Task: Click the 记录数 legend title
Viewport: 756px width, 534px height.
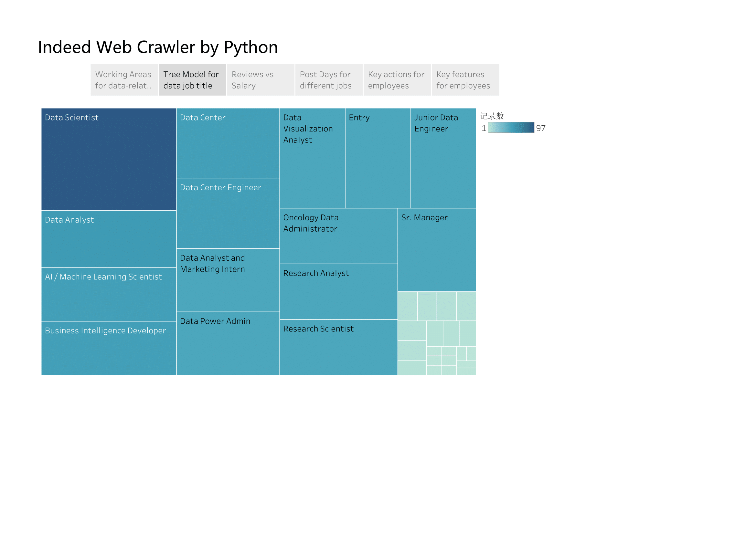Action: (x=492, y=116)
